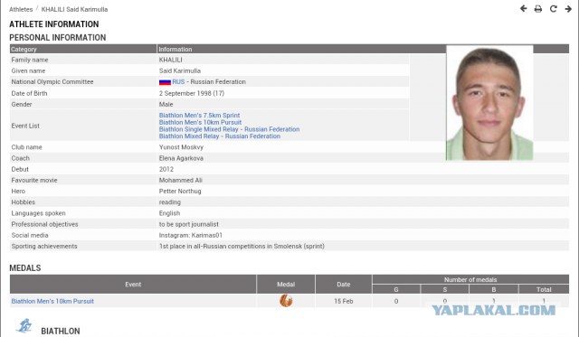Click the value to be sport journalist
Screen dimensions: 579x337
[189, 224]
